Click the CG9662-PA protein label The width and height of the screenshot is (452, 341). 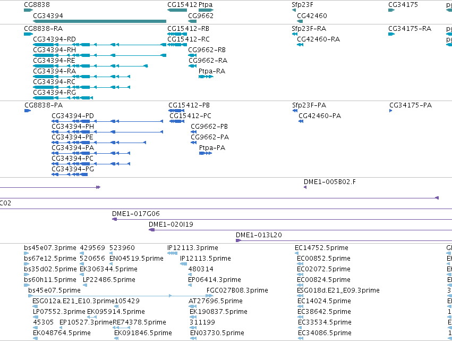[x=210, y=137]
